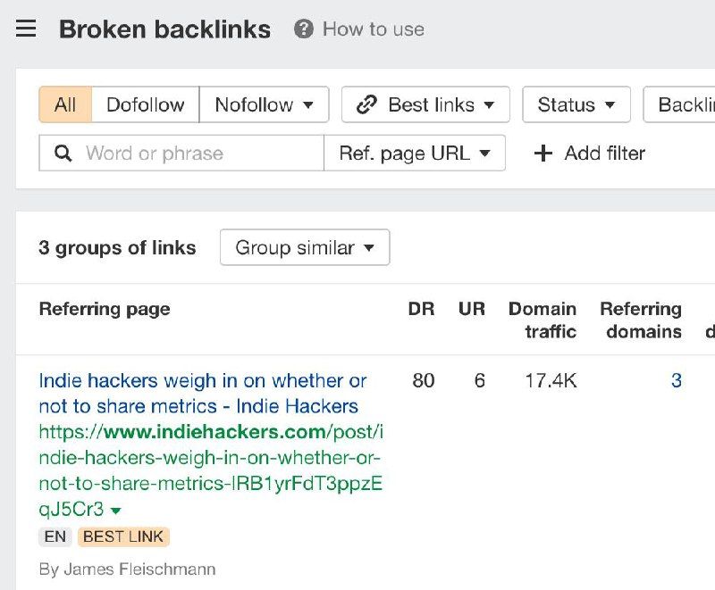Expand the referring page URL arrow

coord(115,511)
